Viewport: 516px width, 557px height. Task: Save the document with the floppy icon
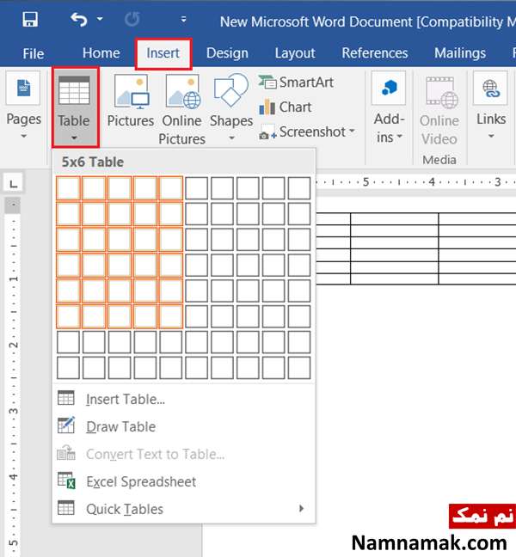[30, 19]
